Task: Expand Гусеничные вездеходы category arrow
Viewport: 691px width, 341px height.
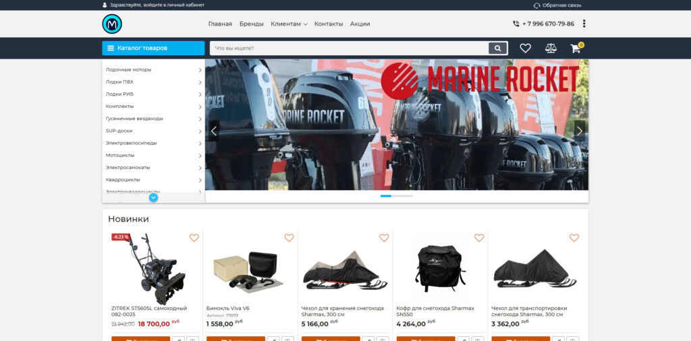Action: 200,119
